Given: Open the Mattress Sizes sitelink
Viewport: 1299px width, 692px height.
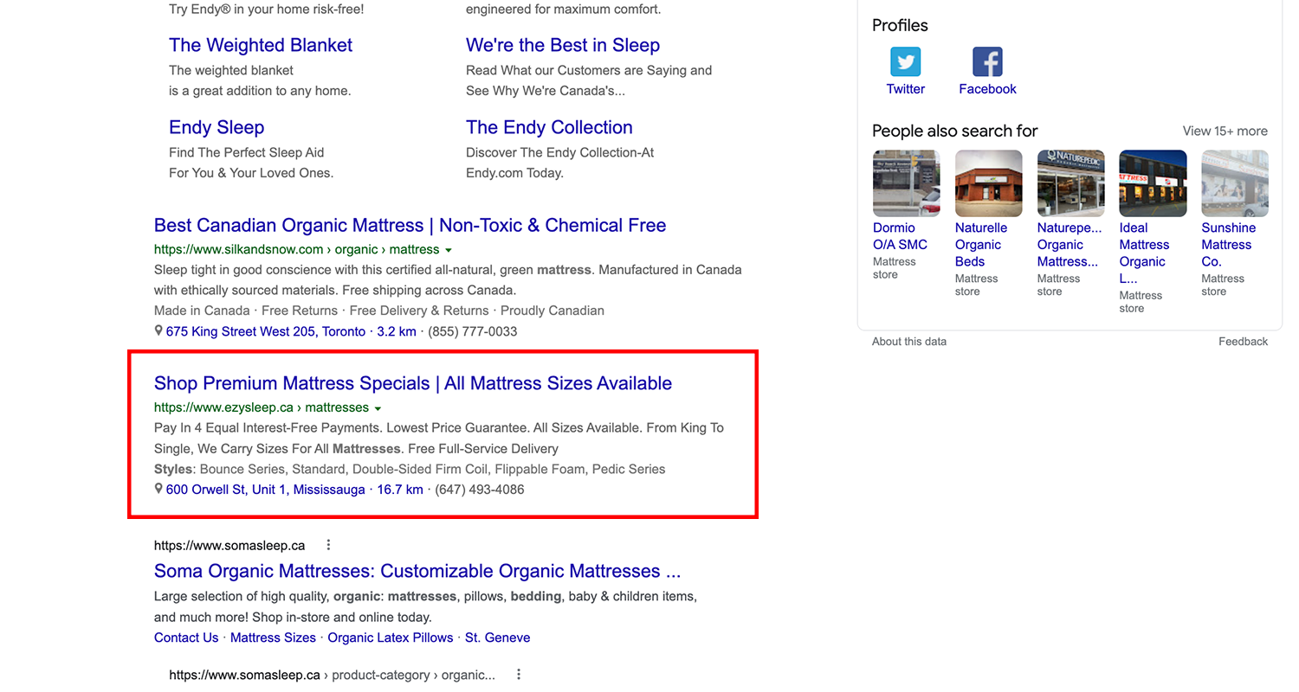Looking at the screenshot, I should [x=273, y=638].
